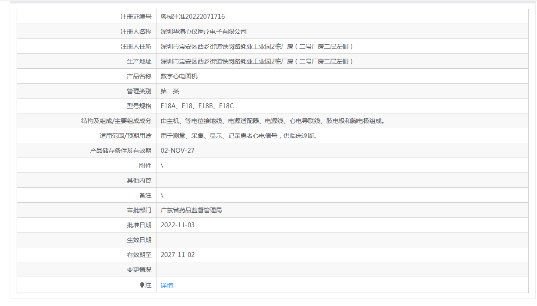Select registrant name 深圳华清心仪医疗电子有限公司
Screen dimensions: 537x306
(203, 32)
